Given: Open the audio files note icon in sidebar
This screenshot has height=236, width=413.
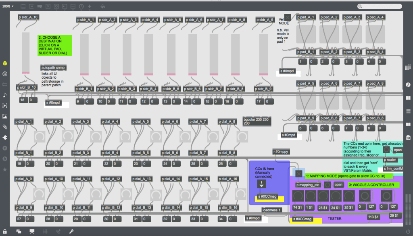Looking at the screenshot, I should 5,95.
